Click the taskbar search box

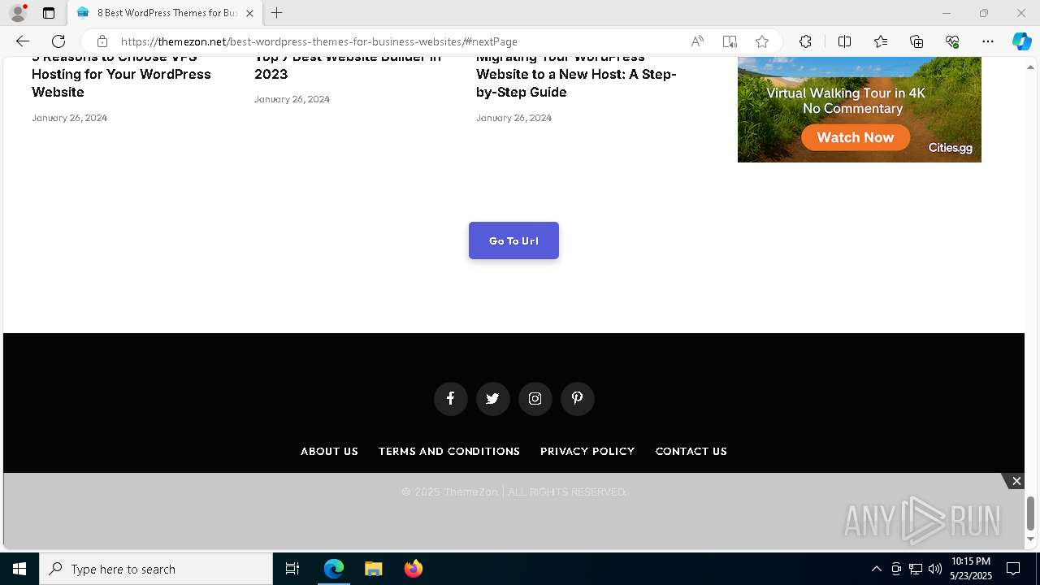click(156, 569)
